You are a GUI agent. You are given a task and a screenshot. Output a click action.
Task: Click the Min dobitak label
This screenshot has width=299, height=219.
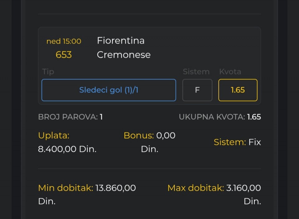65,188
